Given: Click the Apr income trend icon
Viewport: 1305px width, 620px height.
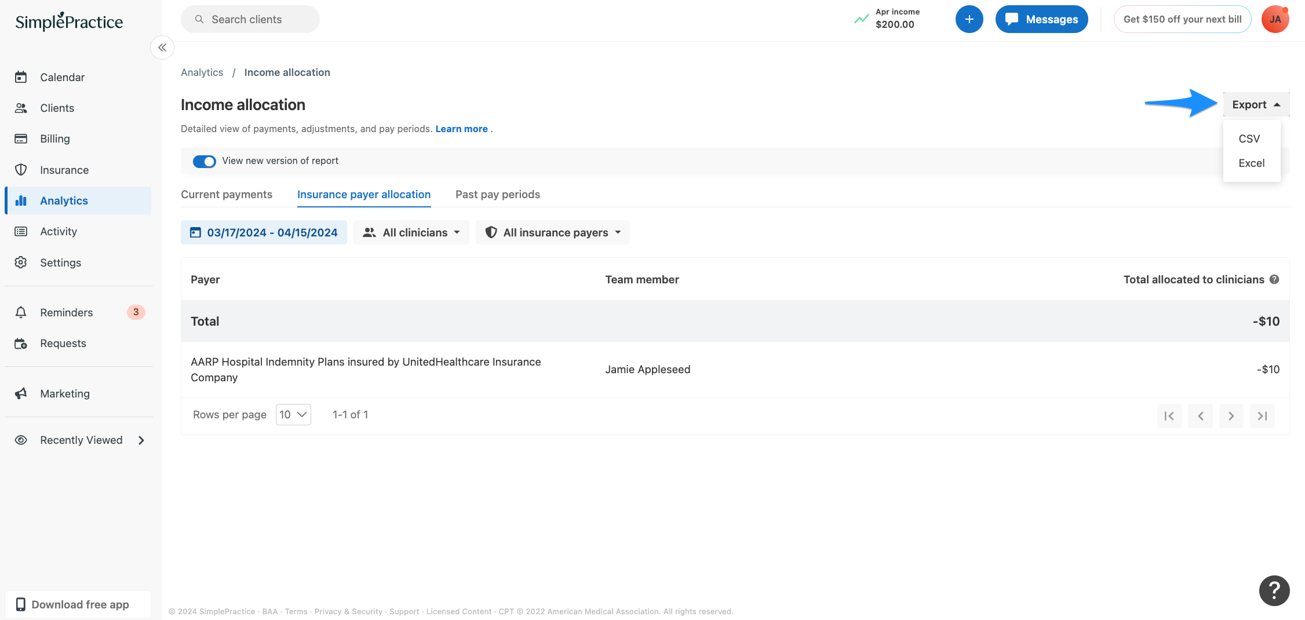Looking at the screenshot, I should [861, 19].
